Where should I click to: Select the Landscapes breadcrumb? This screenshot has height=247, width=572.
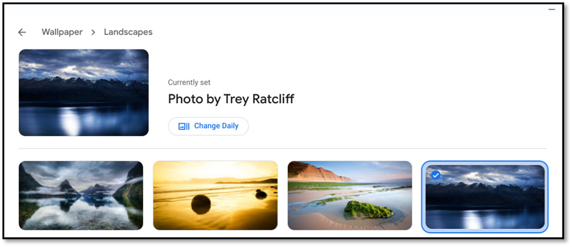click(128, 32)
